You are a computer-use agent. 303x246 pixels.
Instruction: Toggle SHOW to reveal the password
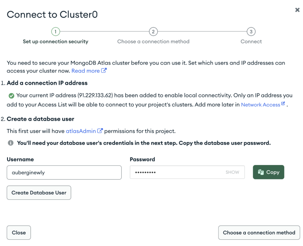(232, 172)
